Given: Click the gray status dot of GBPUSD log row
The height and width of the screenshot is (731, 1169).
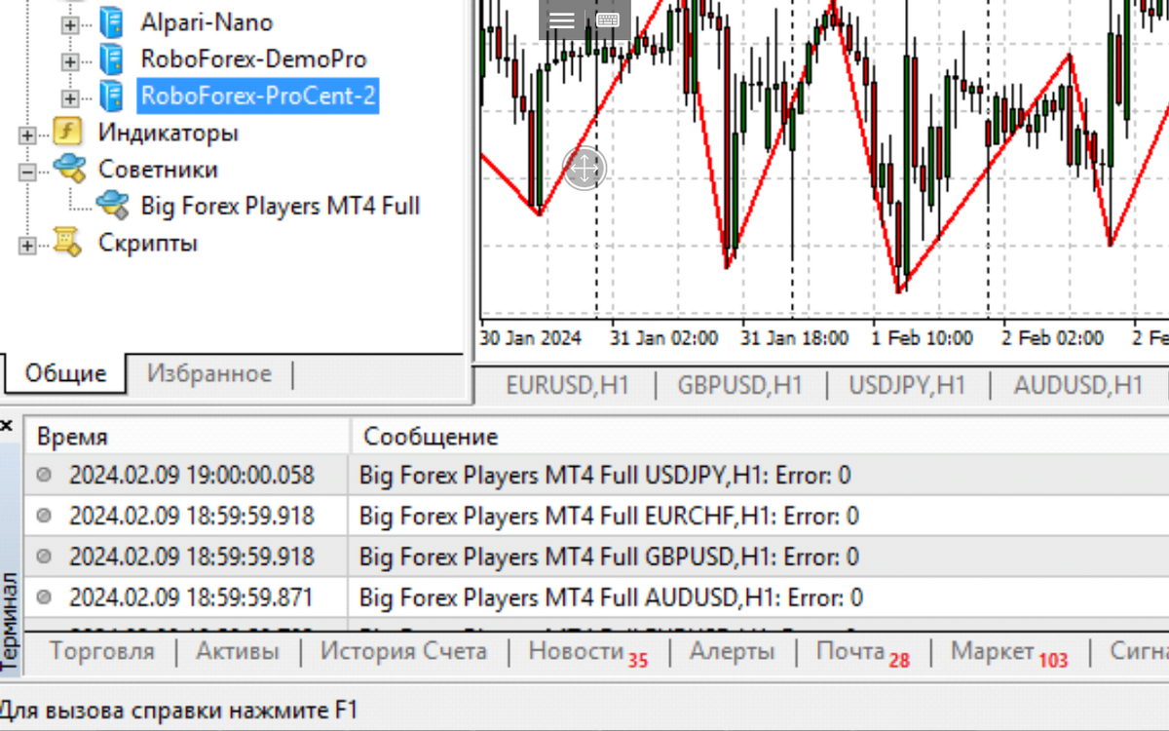Looking at the screenshot, I should coord(44,557).
